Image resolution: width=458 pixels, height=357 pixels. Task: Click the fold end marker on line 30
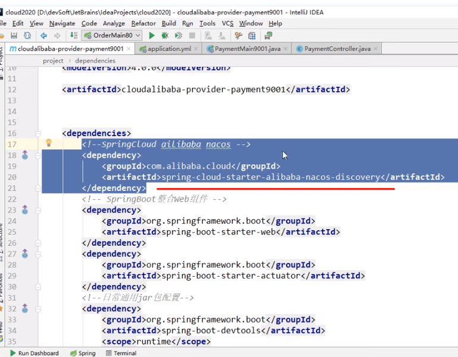(38, 287)
